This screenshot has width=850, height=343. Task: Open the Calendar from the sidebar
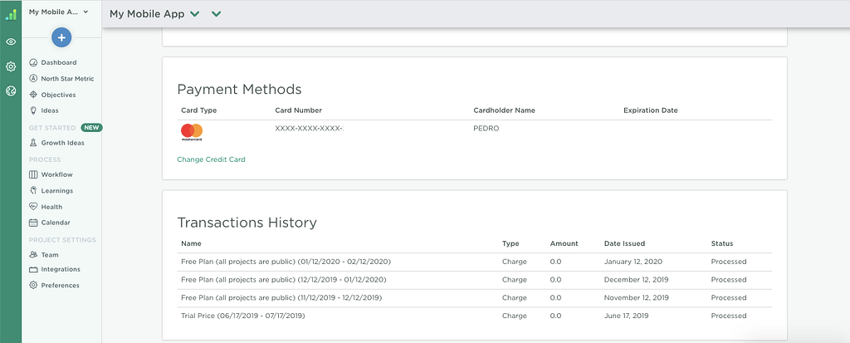[x=55, y=223]
